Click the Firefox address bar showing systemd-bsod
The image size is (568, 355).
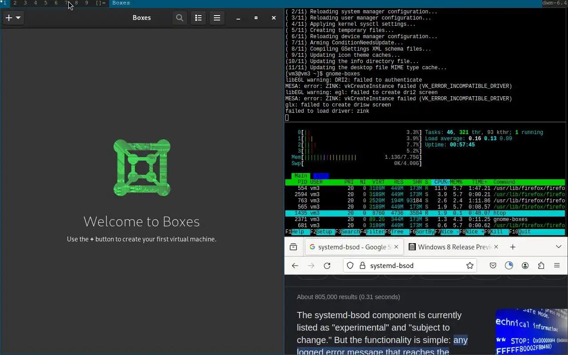tap(410, 265)
